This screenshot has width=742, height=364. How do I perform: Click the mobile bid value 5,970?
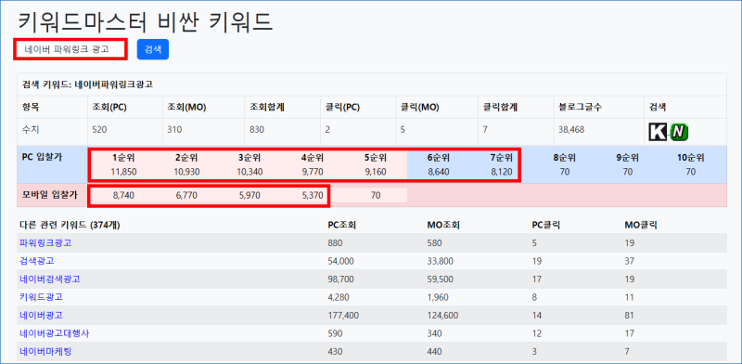point(249,195)
